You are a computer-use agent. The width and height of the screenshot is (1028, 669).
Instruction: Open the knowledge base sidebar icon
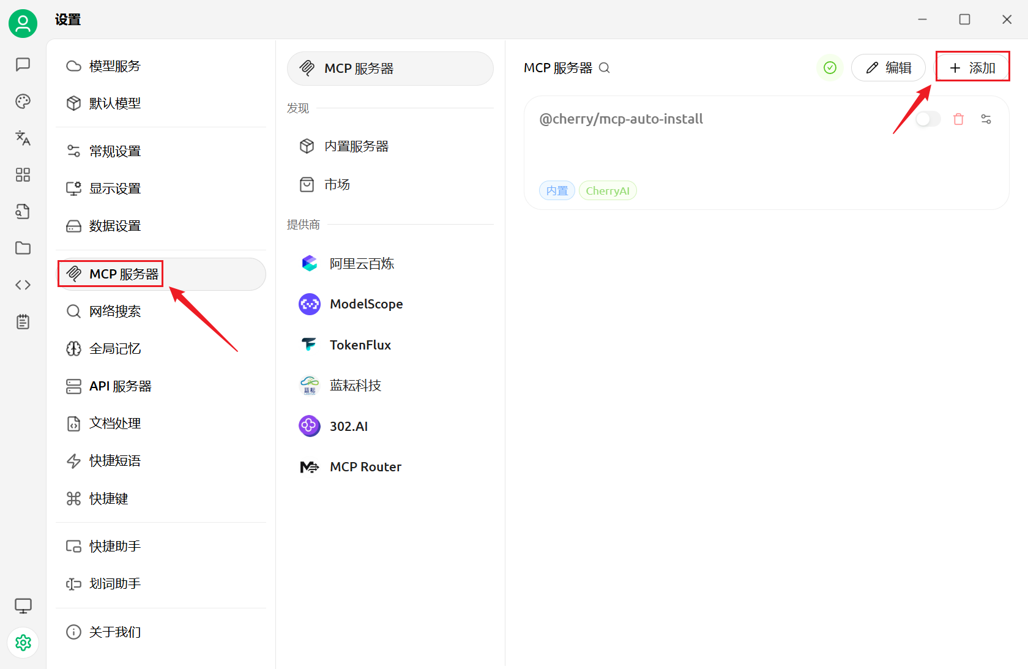click(23, 212)
